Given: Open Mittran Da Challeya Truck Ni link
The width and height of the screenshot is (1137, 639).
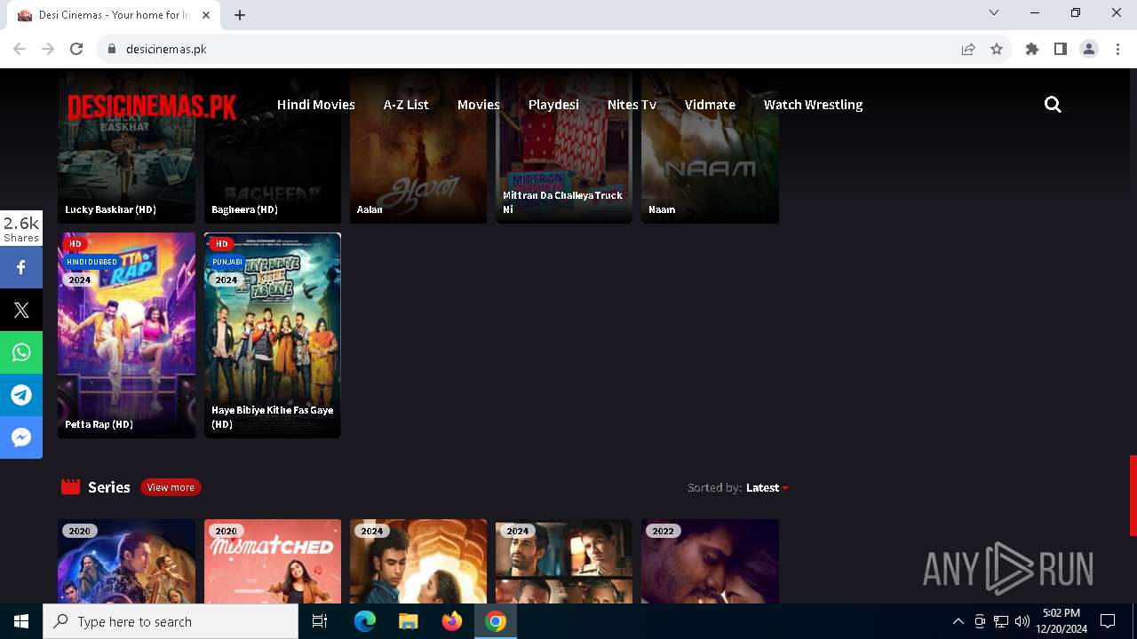Looking at the screenshot, I should click(x=562, y=202).
